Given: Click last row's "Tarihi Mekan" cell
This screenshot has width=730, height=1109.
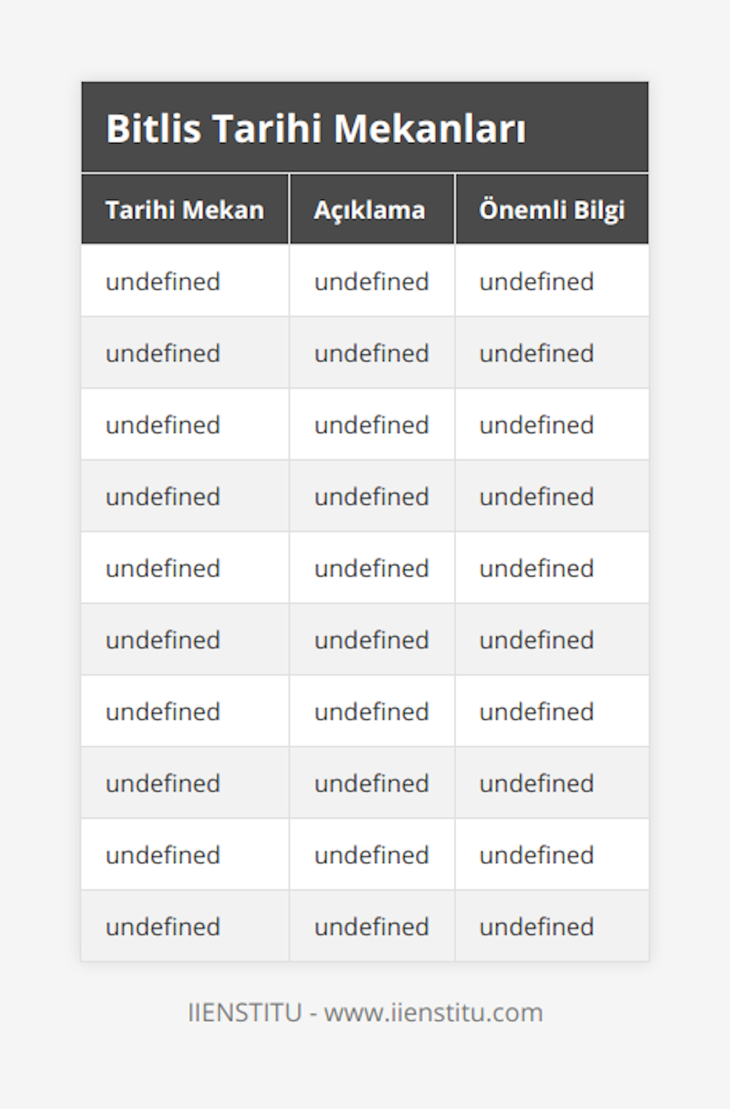Looking at the screenshot, I should [x=163, y=927].
